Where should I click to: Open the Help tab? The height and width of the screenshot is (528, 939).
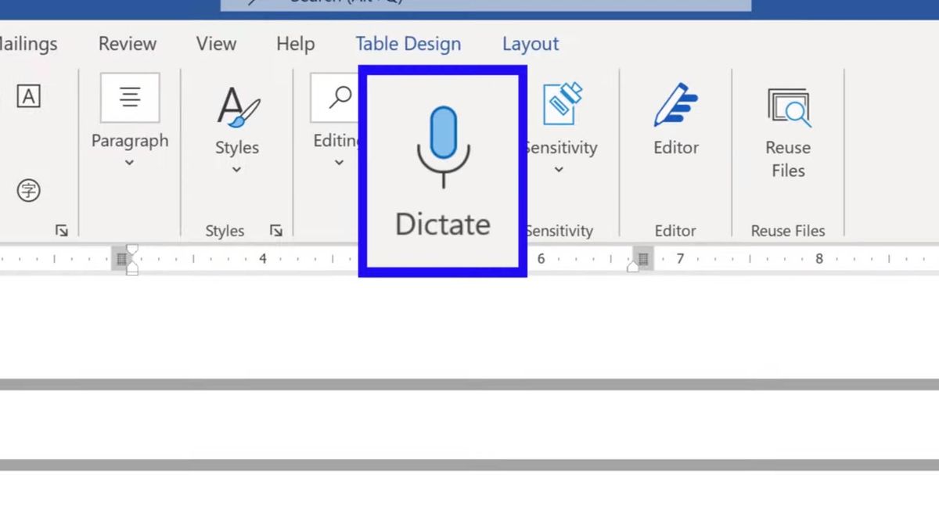pos(295,44)
